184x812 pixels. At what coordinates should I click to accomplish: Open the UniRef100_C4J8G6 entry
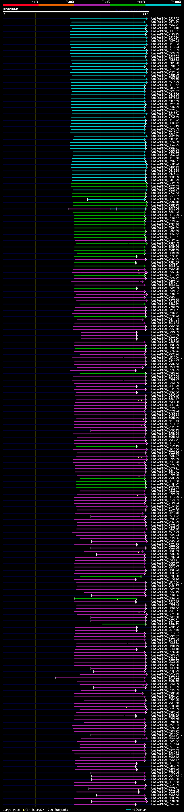[165, 94]
